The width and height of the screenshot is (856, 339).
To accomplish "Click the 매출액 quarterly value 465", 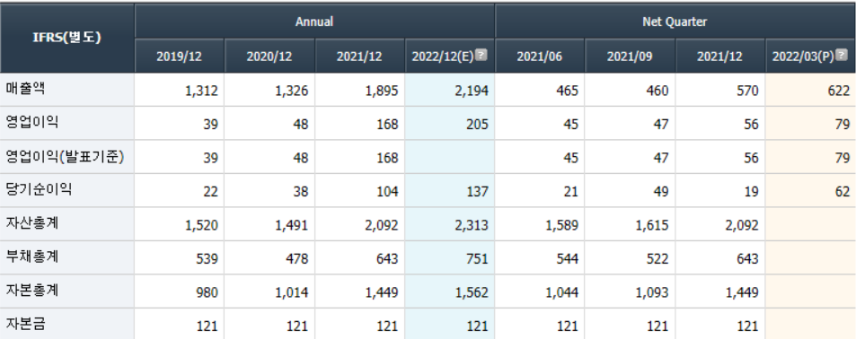I will [568, 91].
